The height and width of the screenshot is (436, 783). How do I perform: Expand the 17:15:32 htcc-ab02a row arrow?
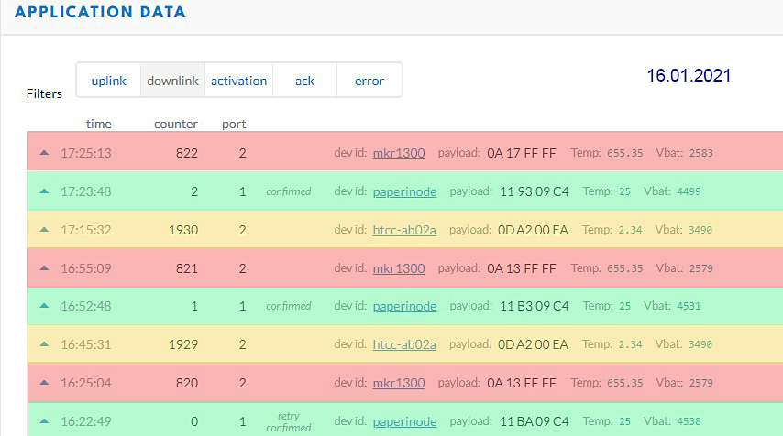point(44,230)
